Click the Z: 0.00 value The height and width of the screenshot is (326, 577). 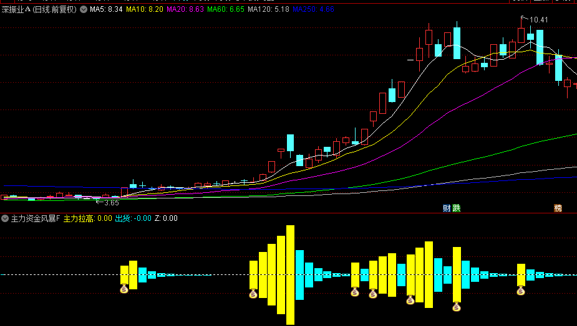click(166, 218)
